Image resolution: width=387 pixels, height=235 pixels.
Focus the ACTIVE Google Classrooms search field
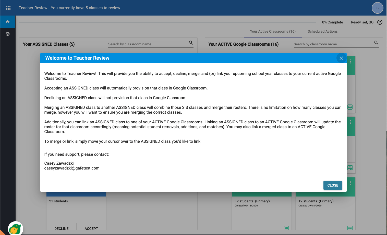coord(333,44)
